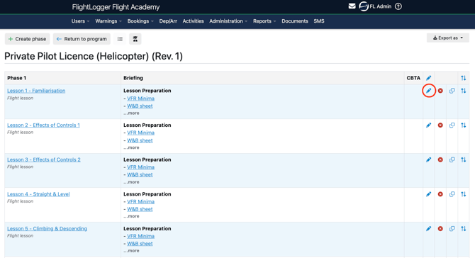Viewport: 475px width, 258px height.
Task: Click the icon button next to the list view button
Action: pos(135,39)
